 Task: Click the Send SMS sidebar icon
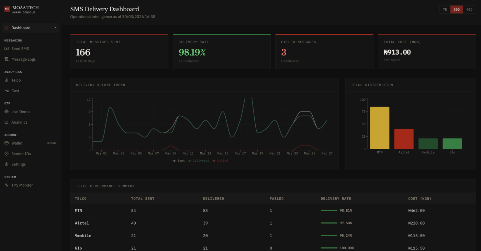pos(7,49)
